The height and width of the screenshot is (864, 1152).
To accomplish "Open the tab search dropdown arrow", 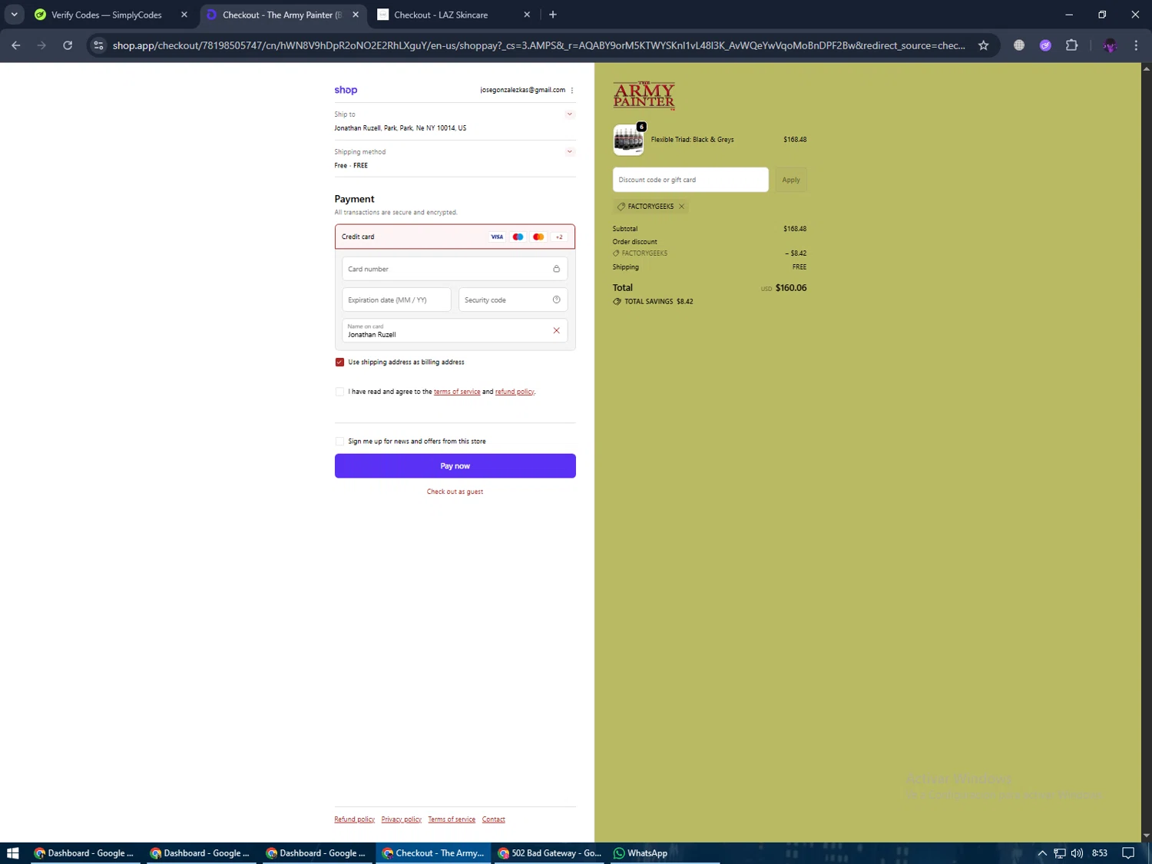I will coord(14,15).
